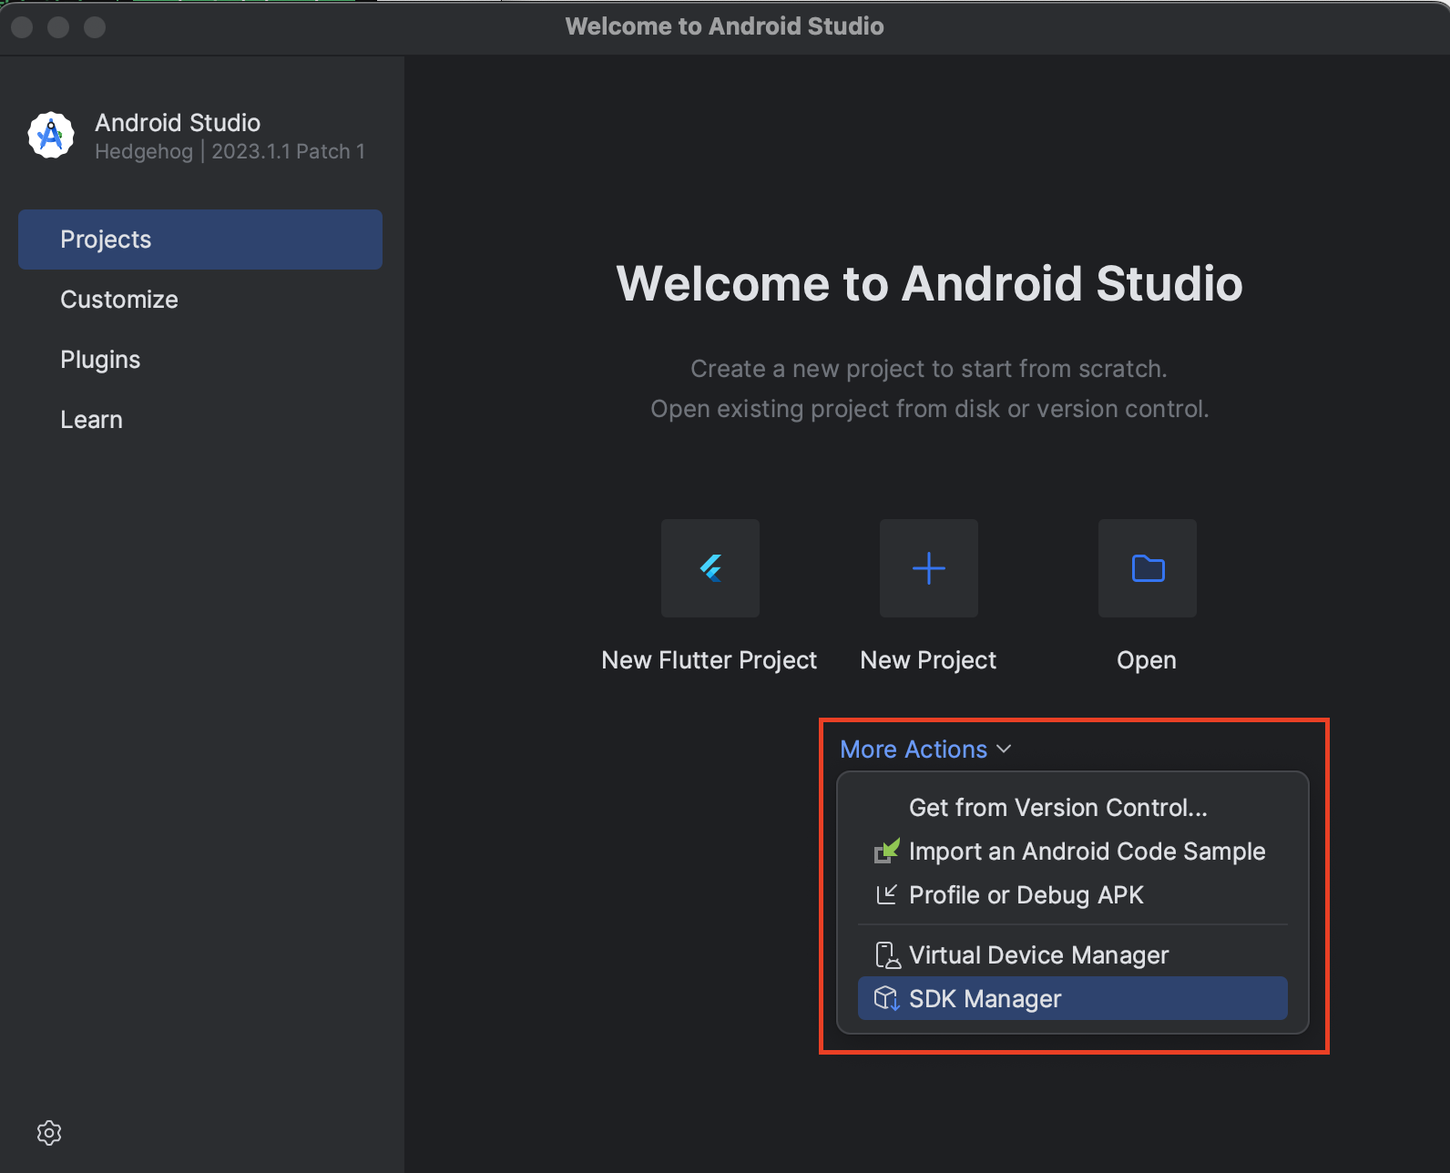Close the welcome window
Viewport: 1450px width, 1173px height.
(x=22, y=27)
